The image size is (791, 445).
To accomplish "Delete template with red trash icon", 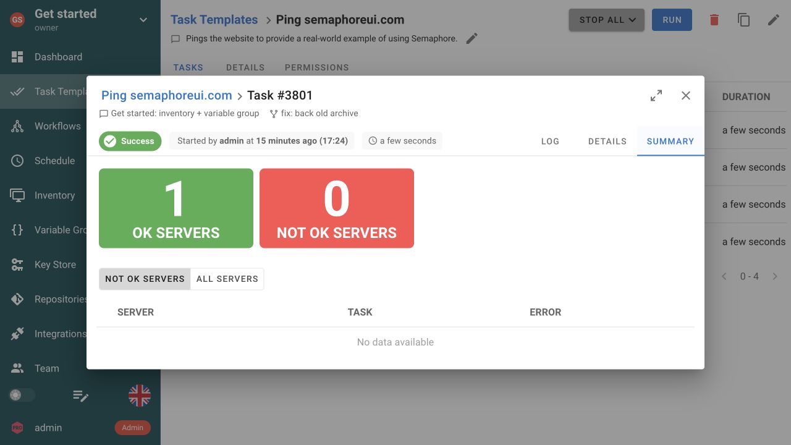I will click(714, 20).
